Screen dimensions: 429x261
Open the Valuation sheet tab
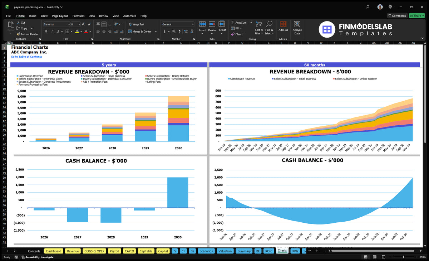(x=225, y=251)
